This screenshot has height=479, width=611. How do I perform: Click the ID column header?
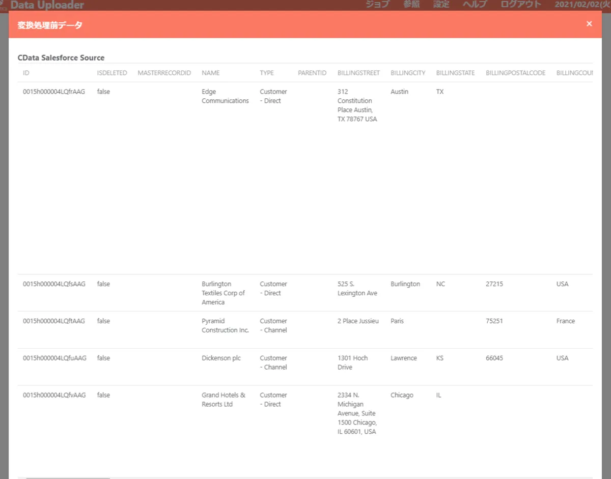[x=26, y=73]
